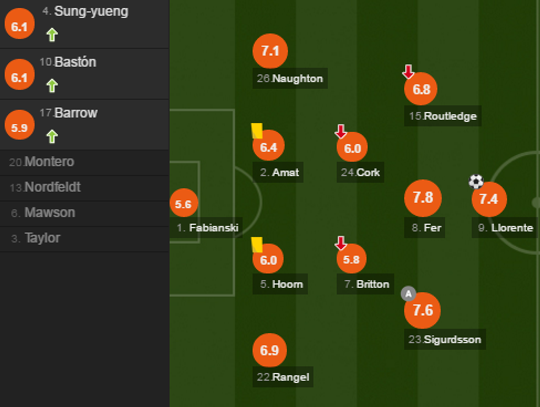The image size is (540, 407).
Task: Select Nordfeldt in the substitutes list
Action: pyautogui.click(x=53, y=187)
